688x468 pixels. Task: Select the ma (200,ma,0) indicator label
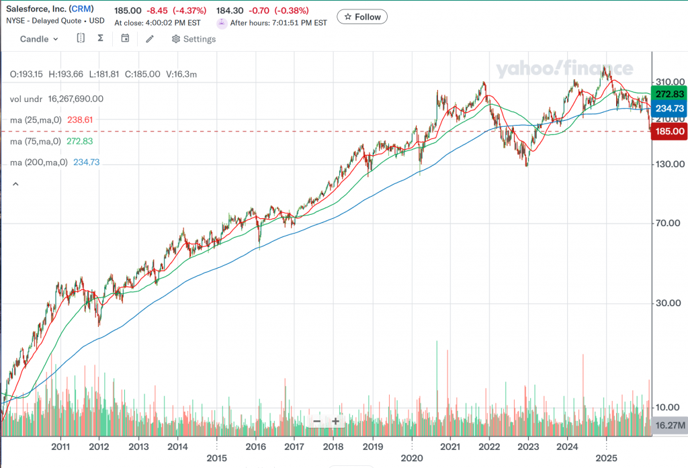click(x=38, y=162)
